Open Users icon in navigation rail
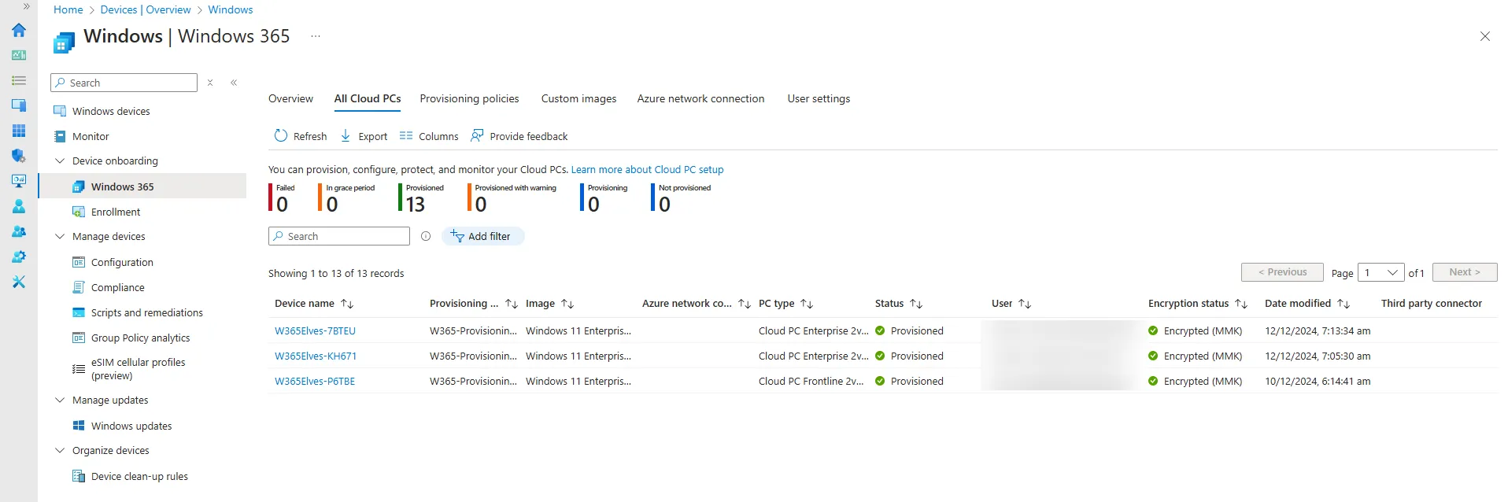Viewport: 1508px width, 502px height. [x=19, y=206]
